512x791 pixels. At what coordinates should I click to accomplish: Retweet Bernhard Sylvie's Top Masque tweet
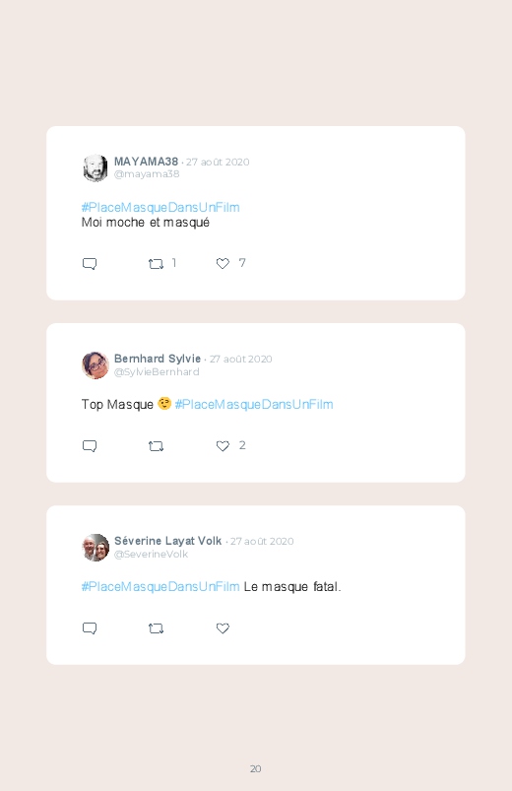coord(156,446)
